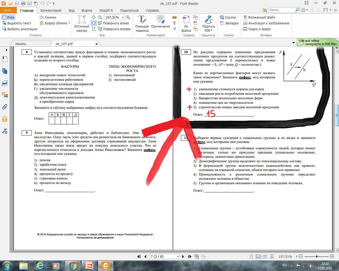Go to the next page using bottom arrow

tap(183, 256)
